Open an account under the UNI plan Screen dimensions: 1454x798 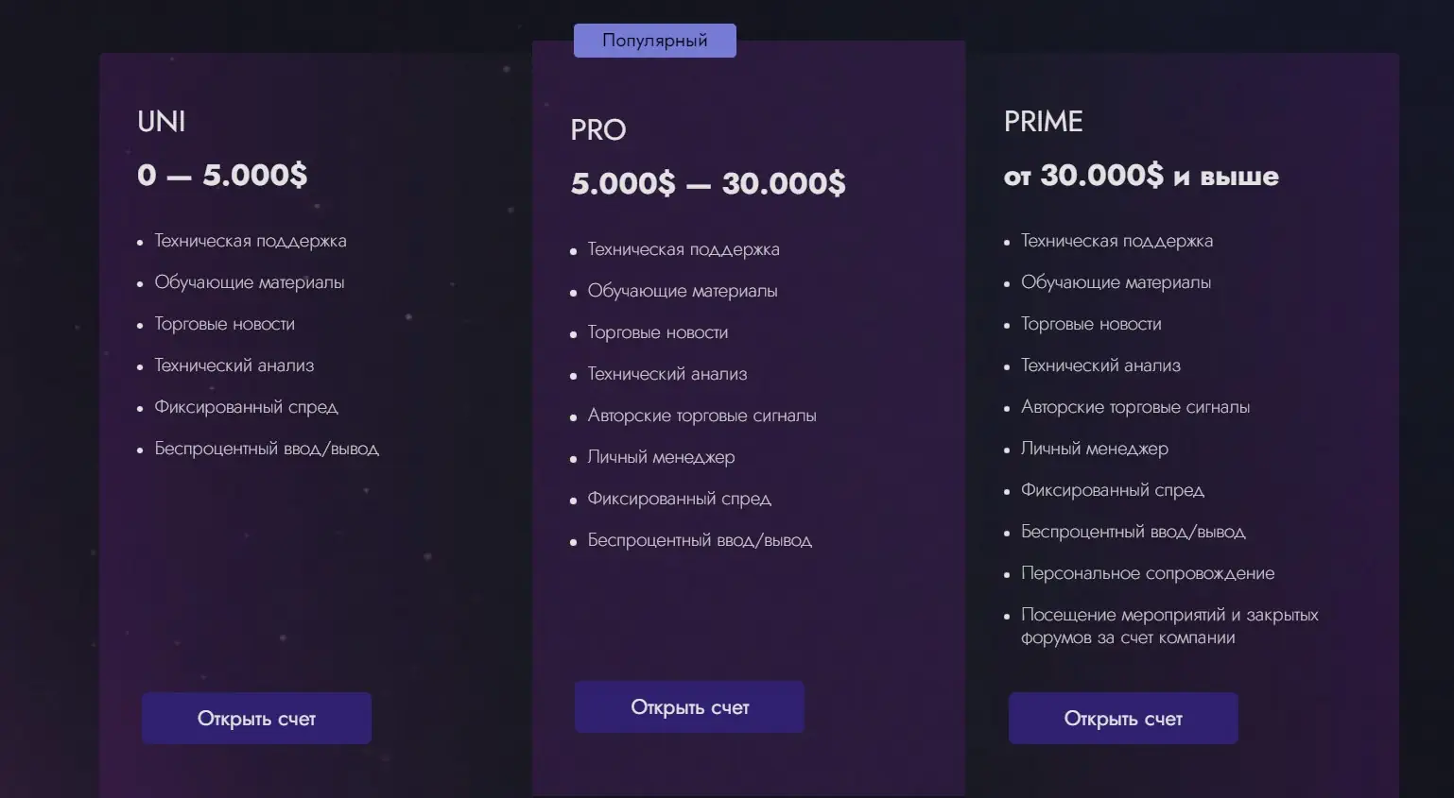(256, 718)
